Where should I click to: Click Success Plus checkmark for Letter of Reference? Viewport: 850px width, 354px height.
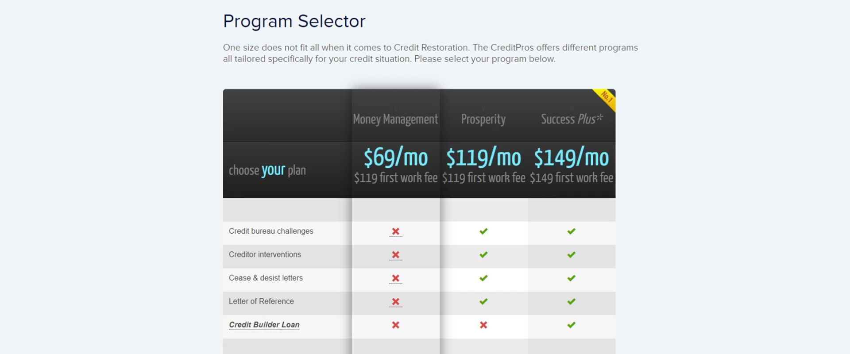(x=572, y=302)
